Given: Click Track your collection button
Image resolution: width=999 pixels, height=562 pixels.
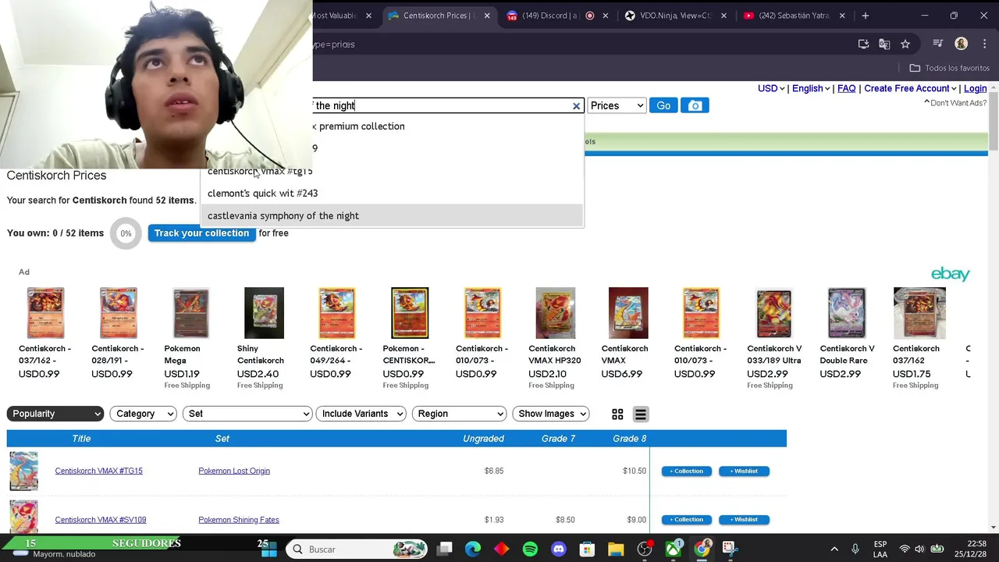Looking at the screenshot, I should pos(201,233).
